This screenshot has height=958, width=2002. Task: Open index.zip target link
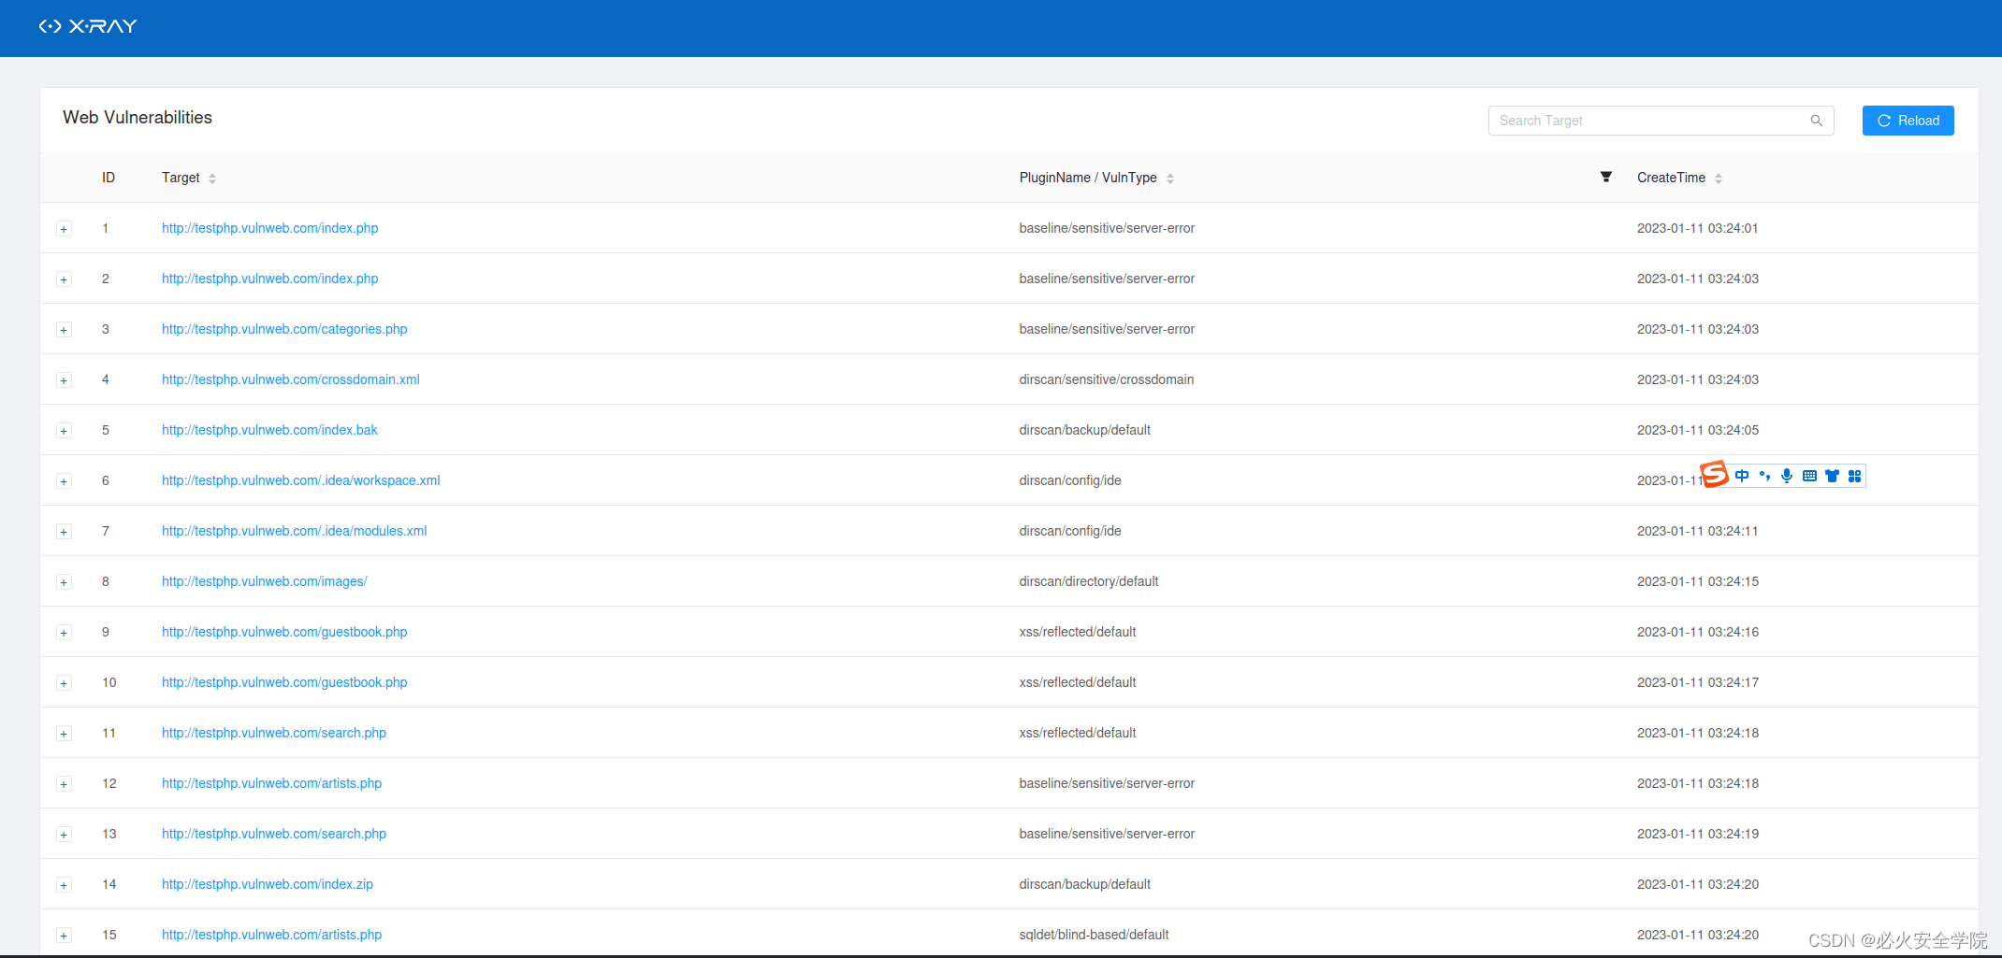point(267,884)
